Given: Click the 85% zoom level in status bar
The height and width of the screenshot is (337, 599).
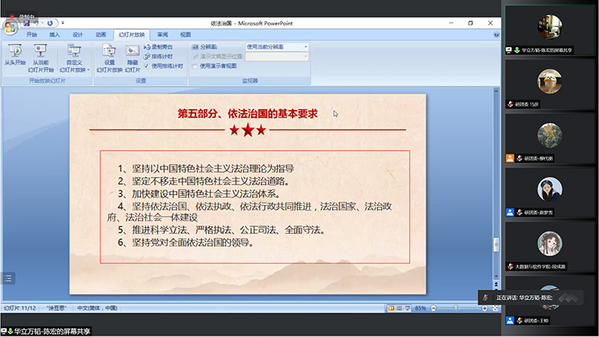Looking at the screenshot, I should pyautogui.click(x=420, y=309).
